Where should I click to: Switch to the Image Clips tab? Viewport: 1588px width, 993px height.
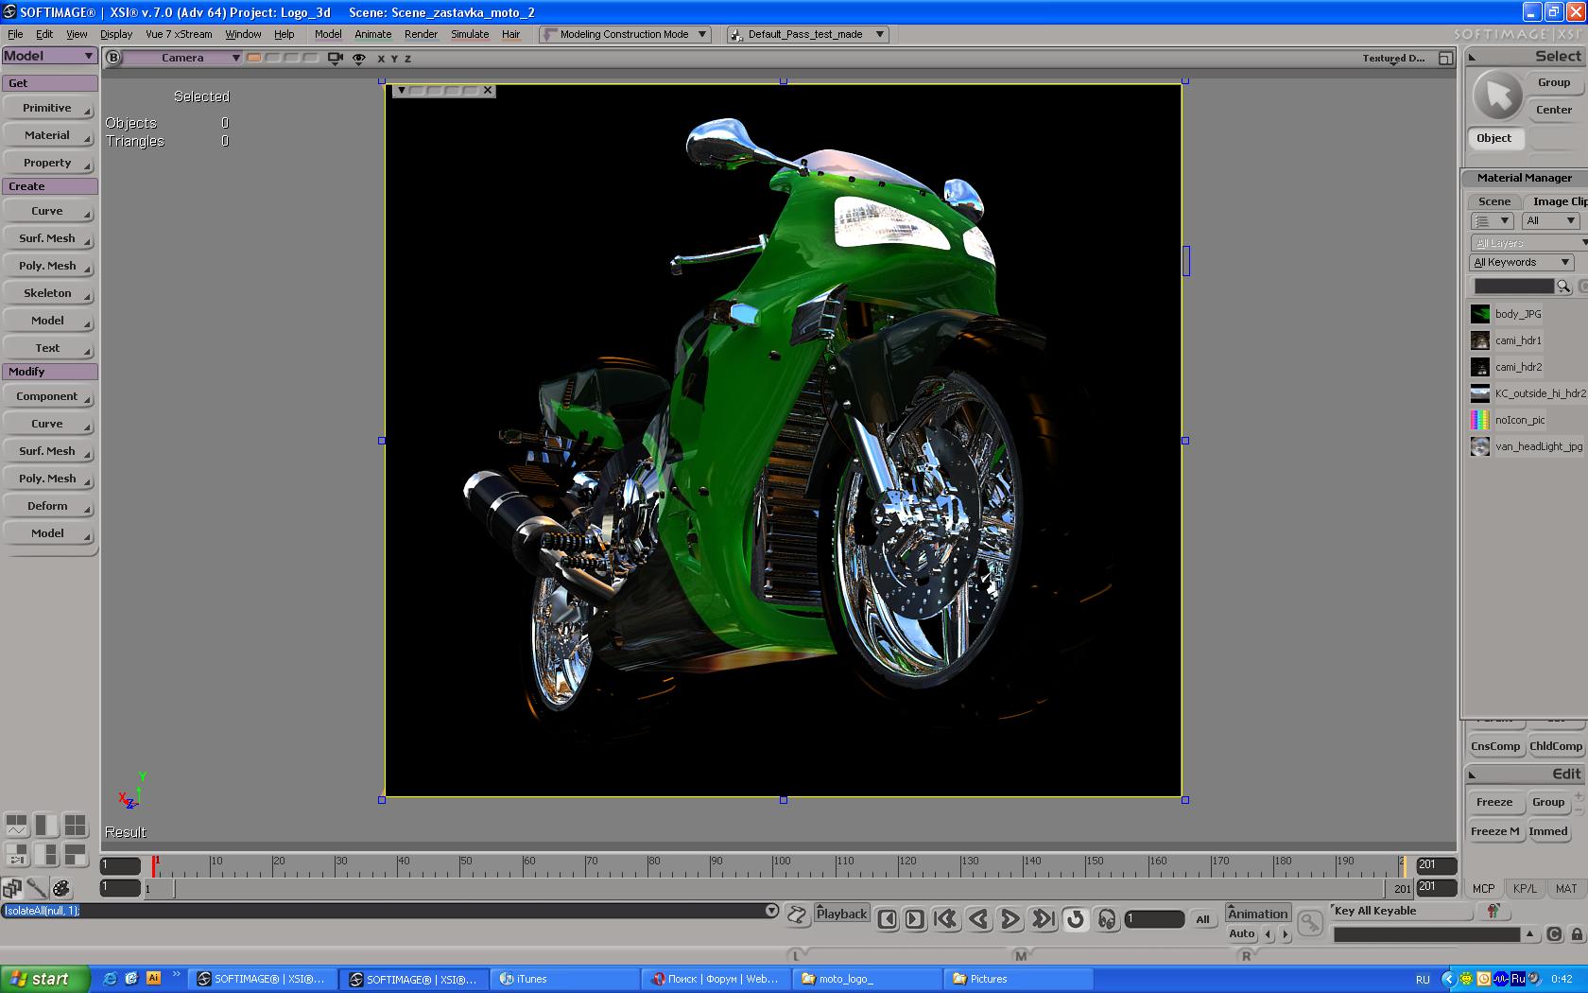pyautogui.click(x=1558, y=201)
